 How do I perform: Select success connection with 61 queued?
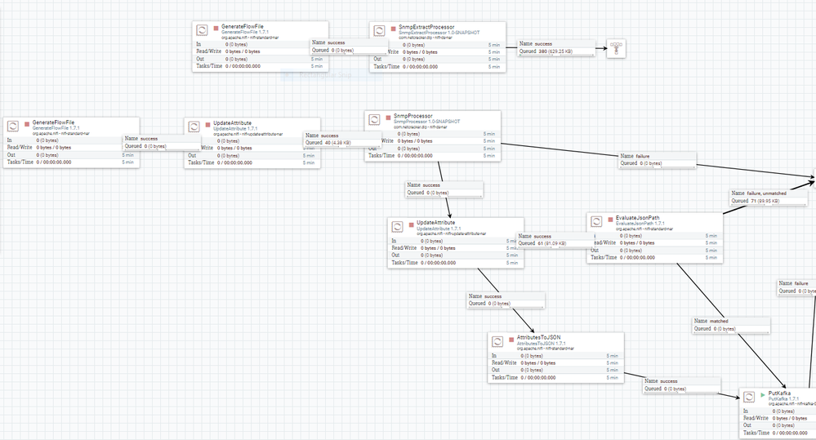pos(555,240)
